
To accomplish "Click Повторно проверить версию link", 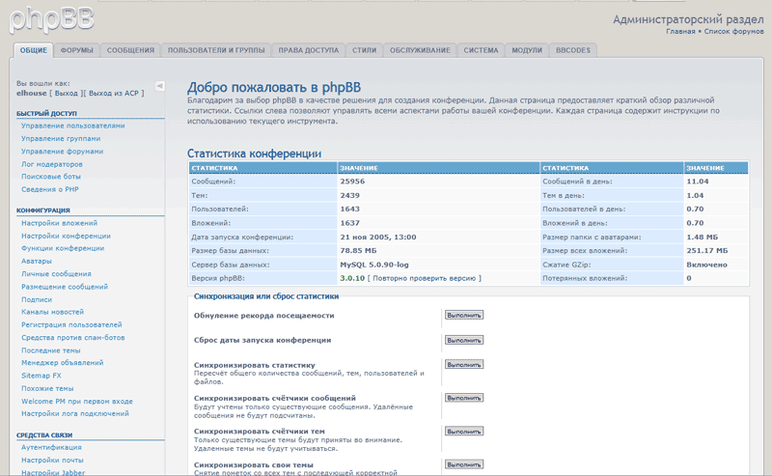I will (x=424, y=278).
